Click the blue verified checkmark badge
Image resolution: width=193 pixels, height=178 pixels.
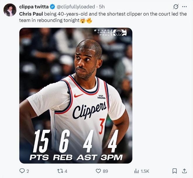pos(52,6)
